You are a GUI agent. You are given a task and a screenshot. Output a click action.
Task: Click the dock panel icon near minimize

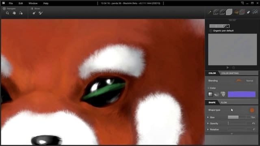tap(242, 3)
